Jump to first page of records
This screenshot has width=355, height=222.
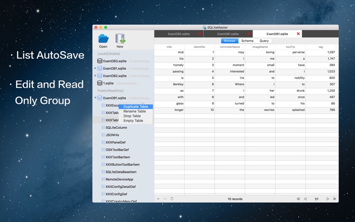[x=298, y=199]
